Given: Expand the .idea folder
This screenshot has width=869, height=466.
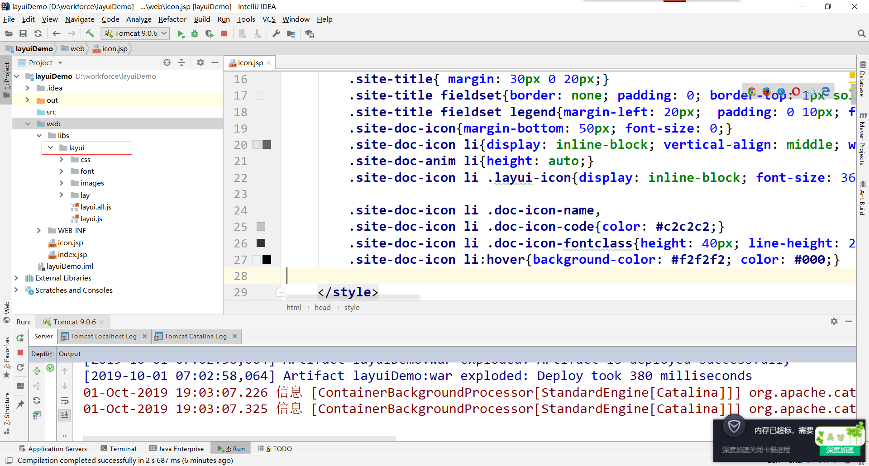Looking at the screenshot, I should 28,88.
